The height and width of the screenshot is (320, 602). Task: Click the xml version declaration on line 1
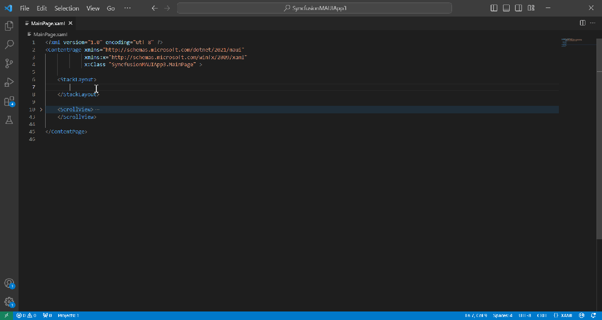click(x=104, y=43)
